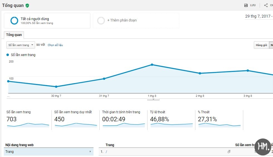
Task: Click the 1 thg 8 peak data point
Action: point(152,65)
